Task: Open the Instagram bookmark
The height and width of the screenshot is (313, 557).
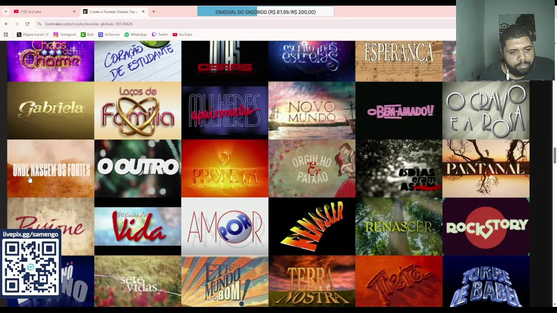Action: [x=65, y=34]
